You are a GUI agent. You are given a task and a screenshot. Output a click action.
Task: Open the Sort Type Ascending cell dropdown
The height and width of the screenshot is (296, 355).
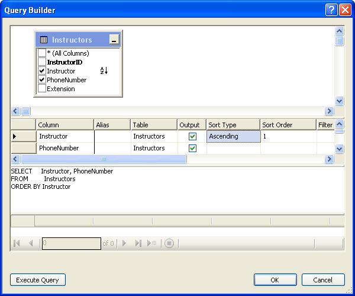(233, 136)
